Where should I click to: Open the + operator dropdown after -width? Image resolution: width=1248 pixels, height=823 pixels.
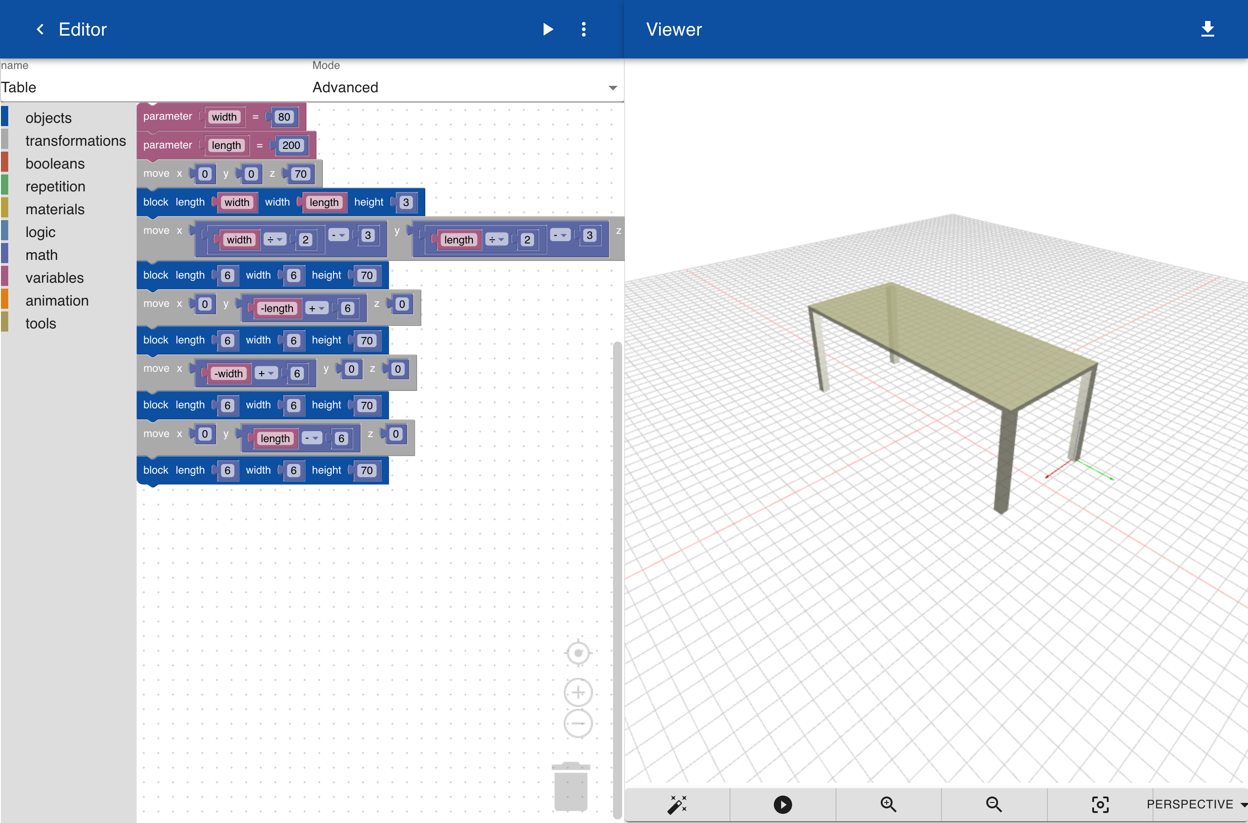(x=266, y=373)
